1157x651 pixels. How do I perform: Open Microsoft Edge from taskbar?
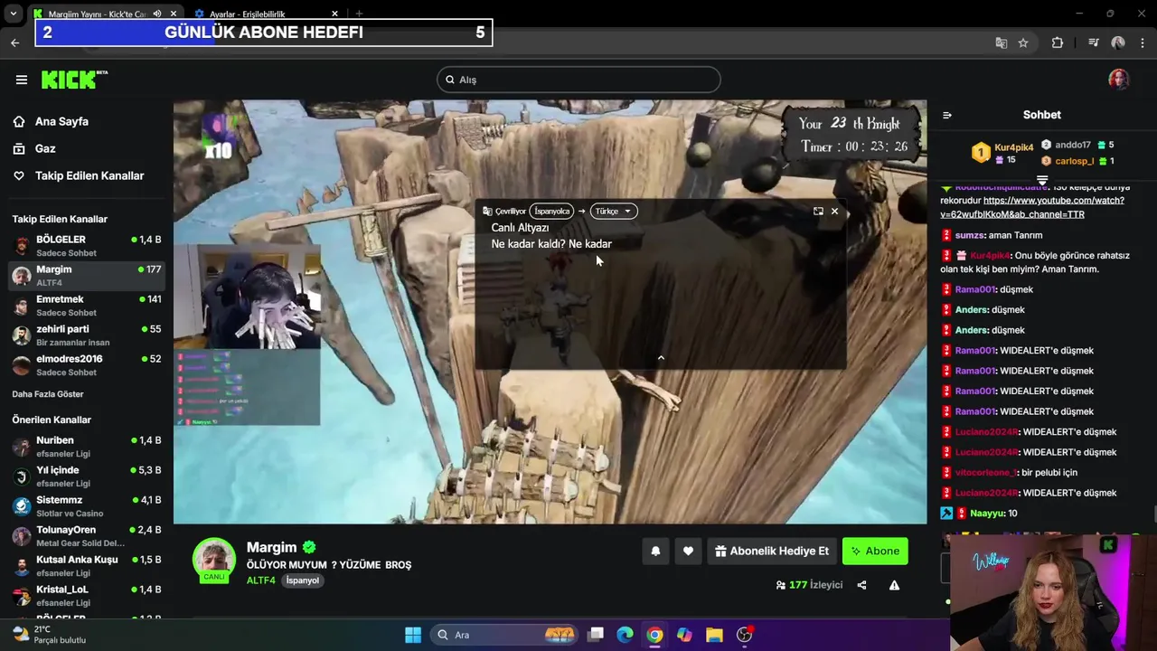pos(625,635)
